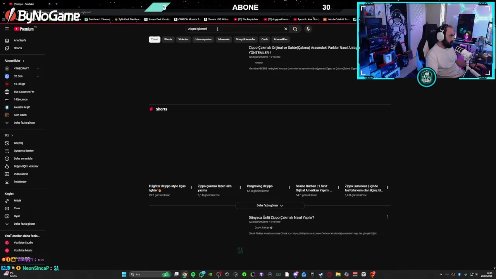This screenshot has width=496, height=279.
Task: Select the 'Videolar' filter chip
Action: 183,39
